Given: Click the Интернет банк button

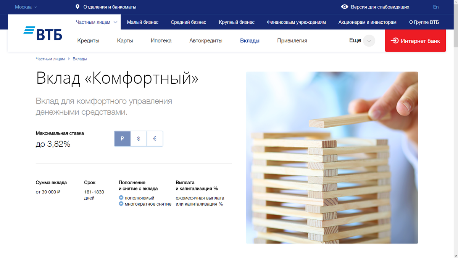Looking at the screenshot, I should coord(415,41).
